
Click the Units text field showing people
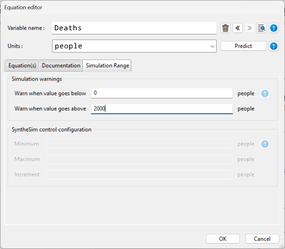tap(130, 46)
